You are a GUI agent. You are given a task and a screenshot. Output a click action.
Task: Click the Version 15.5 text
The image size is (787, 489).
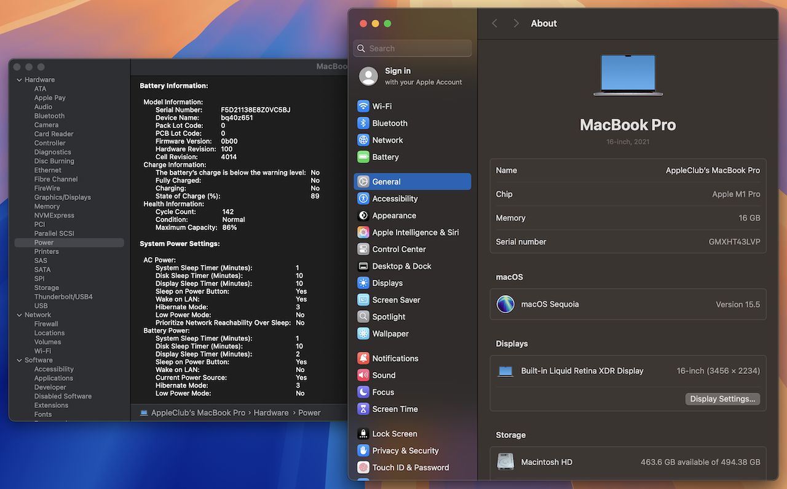[x=738, y=304]
